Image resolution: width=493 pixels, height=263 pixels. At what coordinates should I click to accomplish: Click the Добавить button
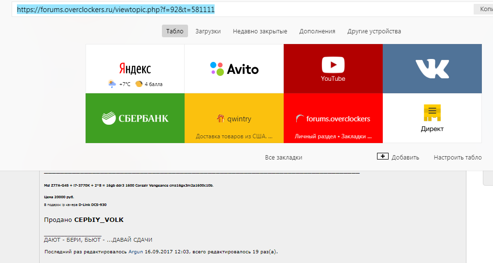coord(398,157)
